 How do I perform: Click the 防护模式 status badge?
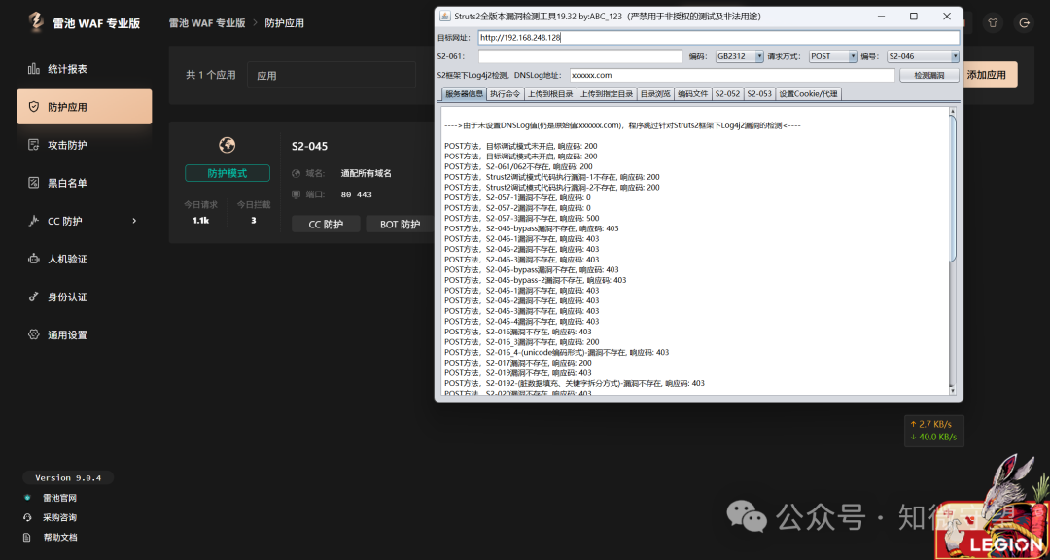pyautogui.click(x=227, y=173)
